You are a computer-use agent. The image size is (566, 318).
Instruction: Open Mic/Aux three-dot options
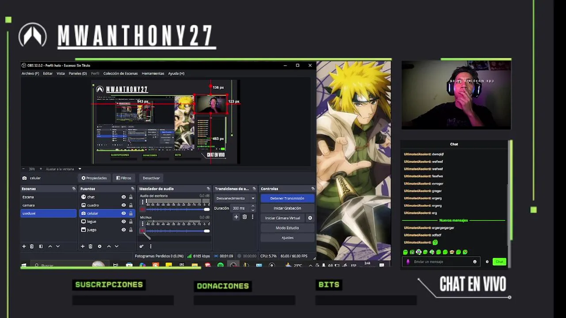coord(142,224)
